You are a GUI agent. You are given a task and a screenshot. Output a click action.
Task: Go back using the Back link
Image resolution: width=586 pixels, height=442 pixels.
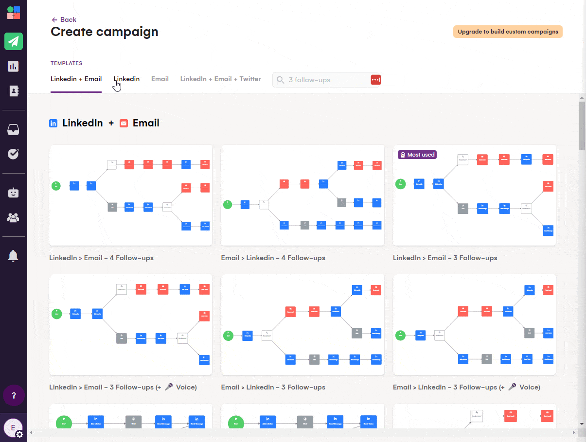pyautogui.click(x=64, y=19)
